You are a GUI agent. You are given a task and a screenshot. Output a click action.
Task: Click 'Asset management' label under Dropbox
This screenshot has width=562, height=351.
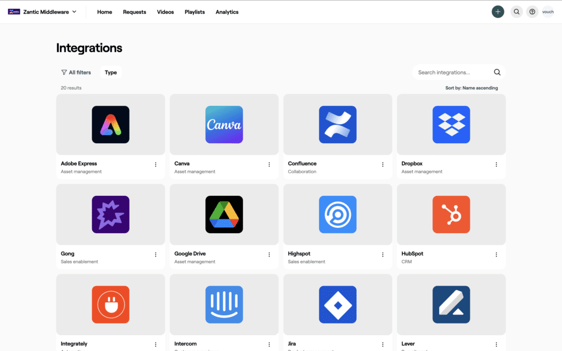(x=422, y=172)
